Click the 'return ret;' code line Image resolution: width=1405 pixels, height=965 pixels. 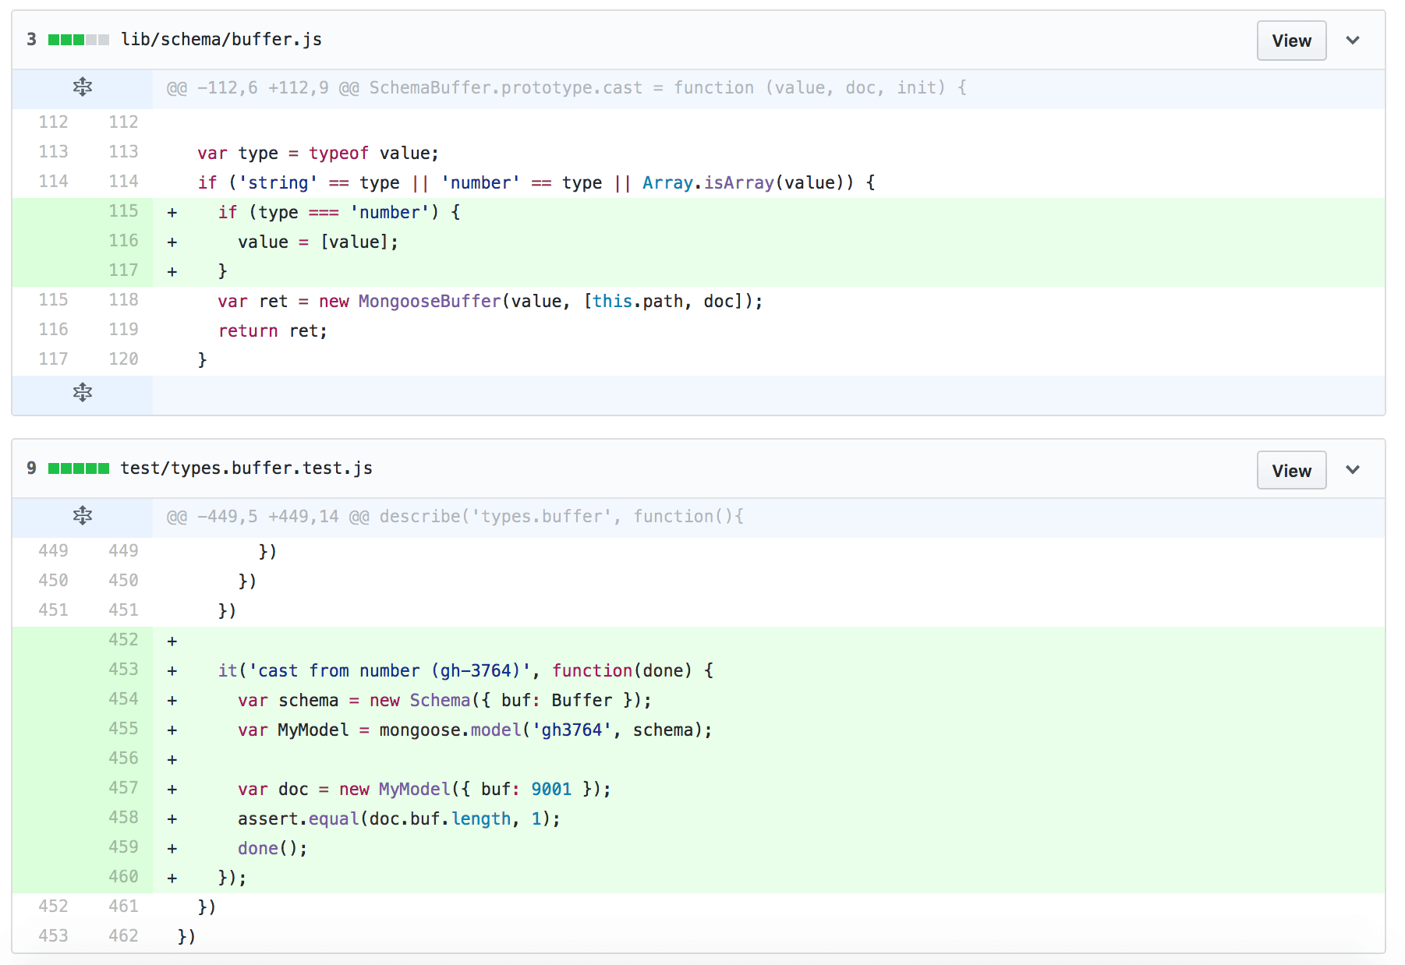272,331
